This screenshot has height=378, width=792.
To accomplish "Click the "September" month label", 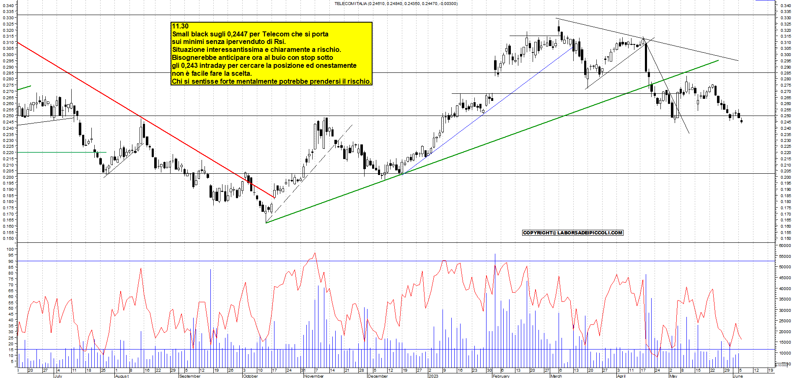I will 190,376.
